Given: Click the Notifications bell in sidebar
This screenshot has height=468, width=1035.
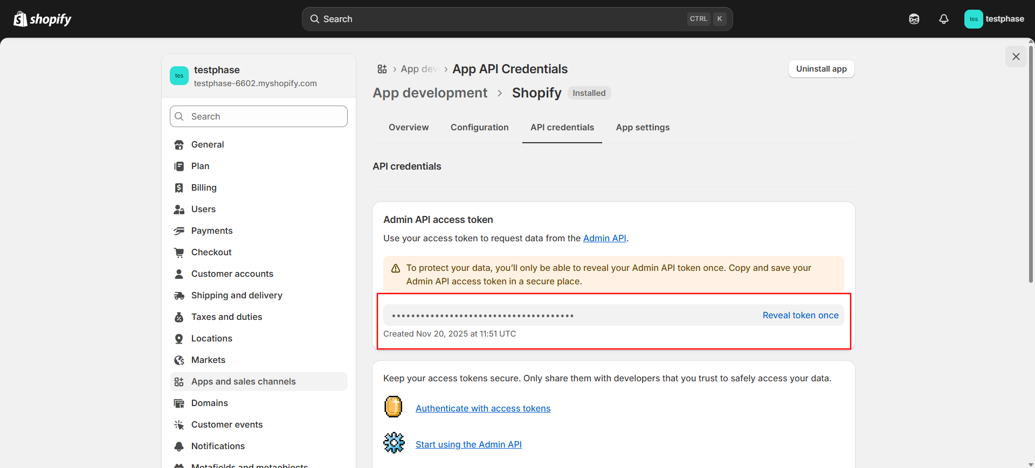Looking at the screenshot, I should click(x=179, y=446).
